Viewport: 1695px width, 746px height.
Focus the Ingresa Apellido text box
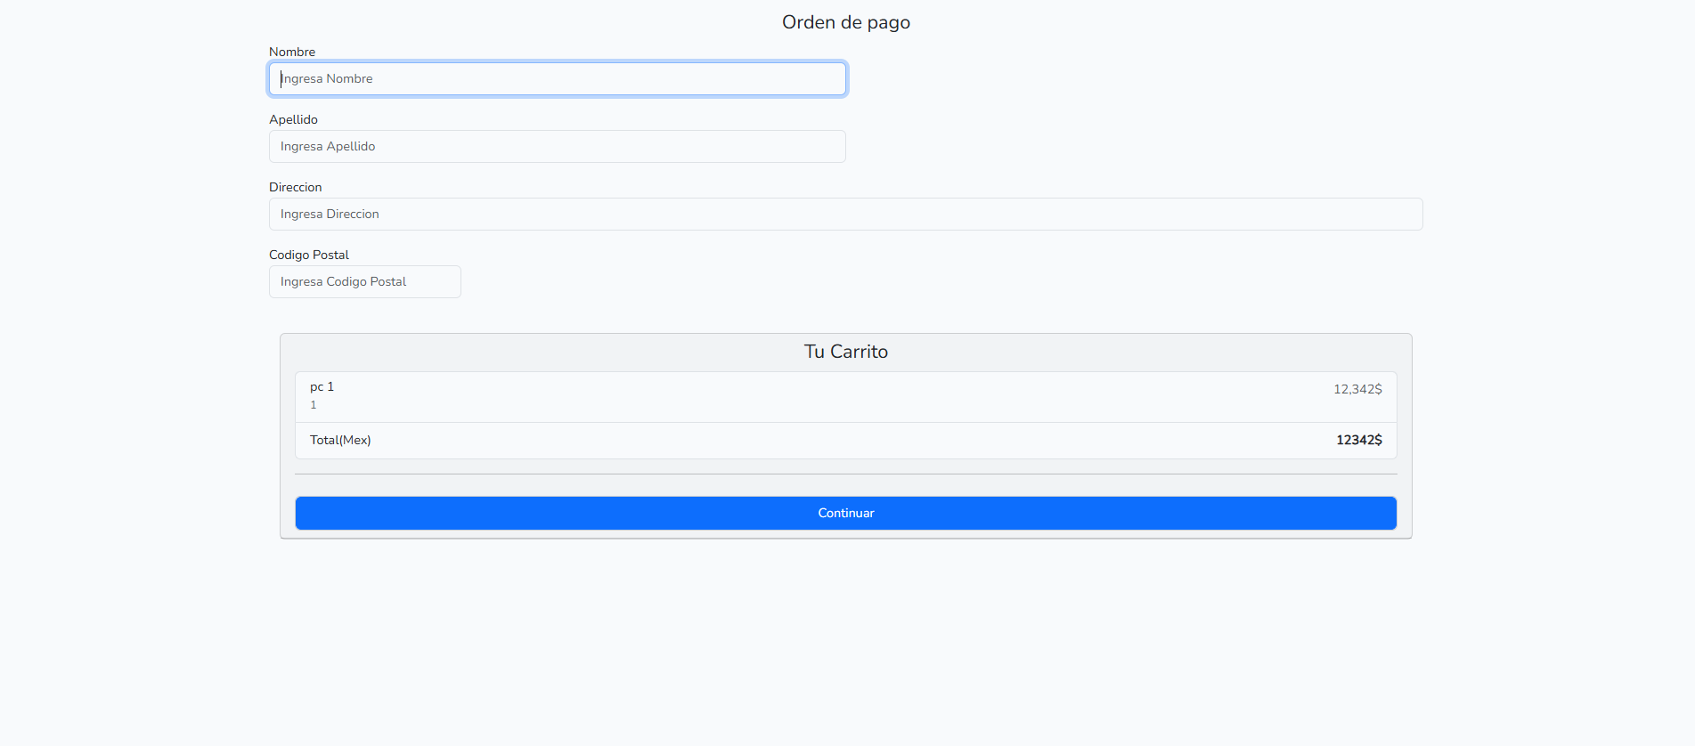pyautogui.click(x=558, y=146)
